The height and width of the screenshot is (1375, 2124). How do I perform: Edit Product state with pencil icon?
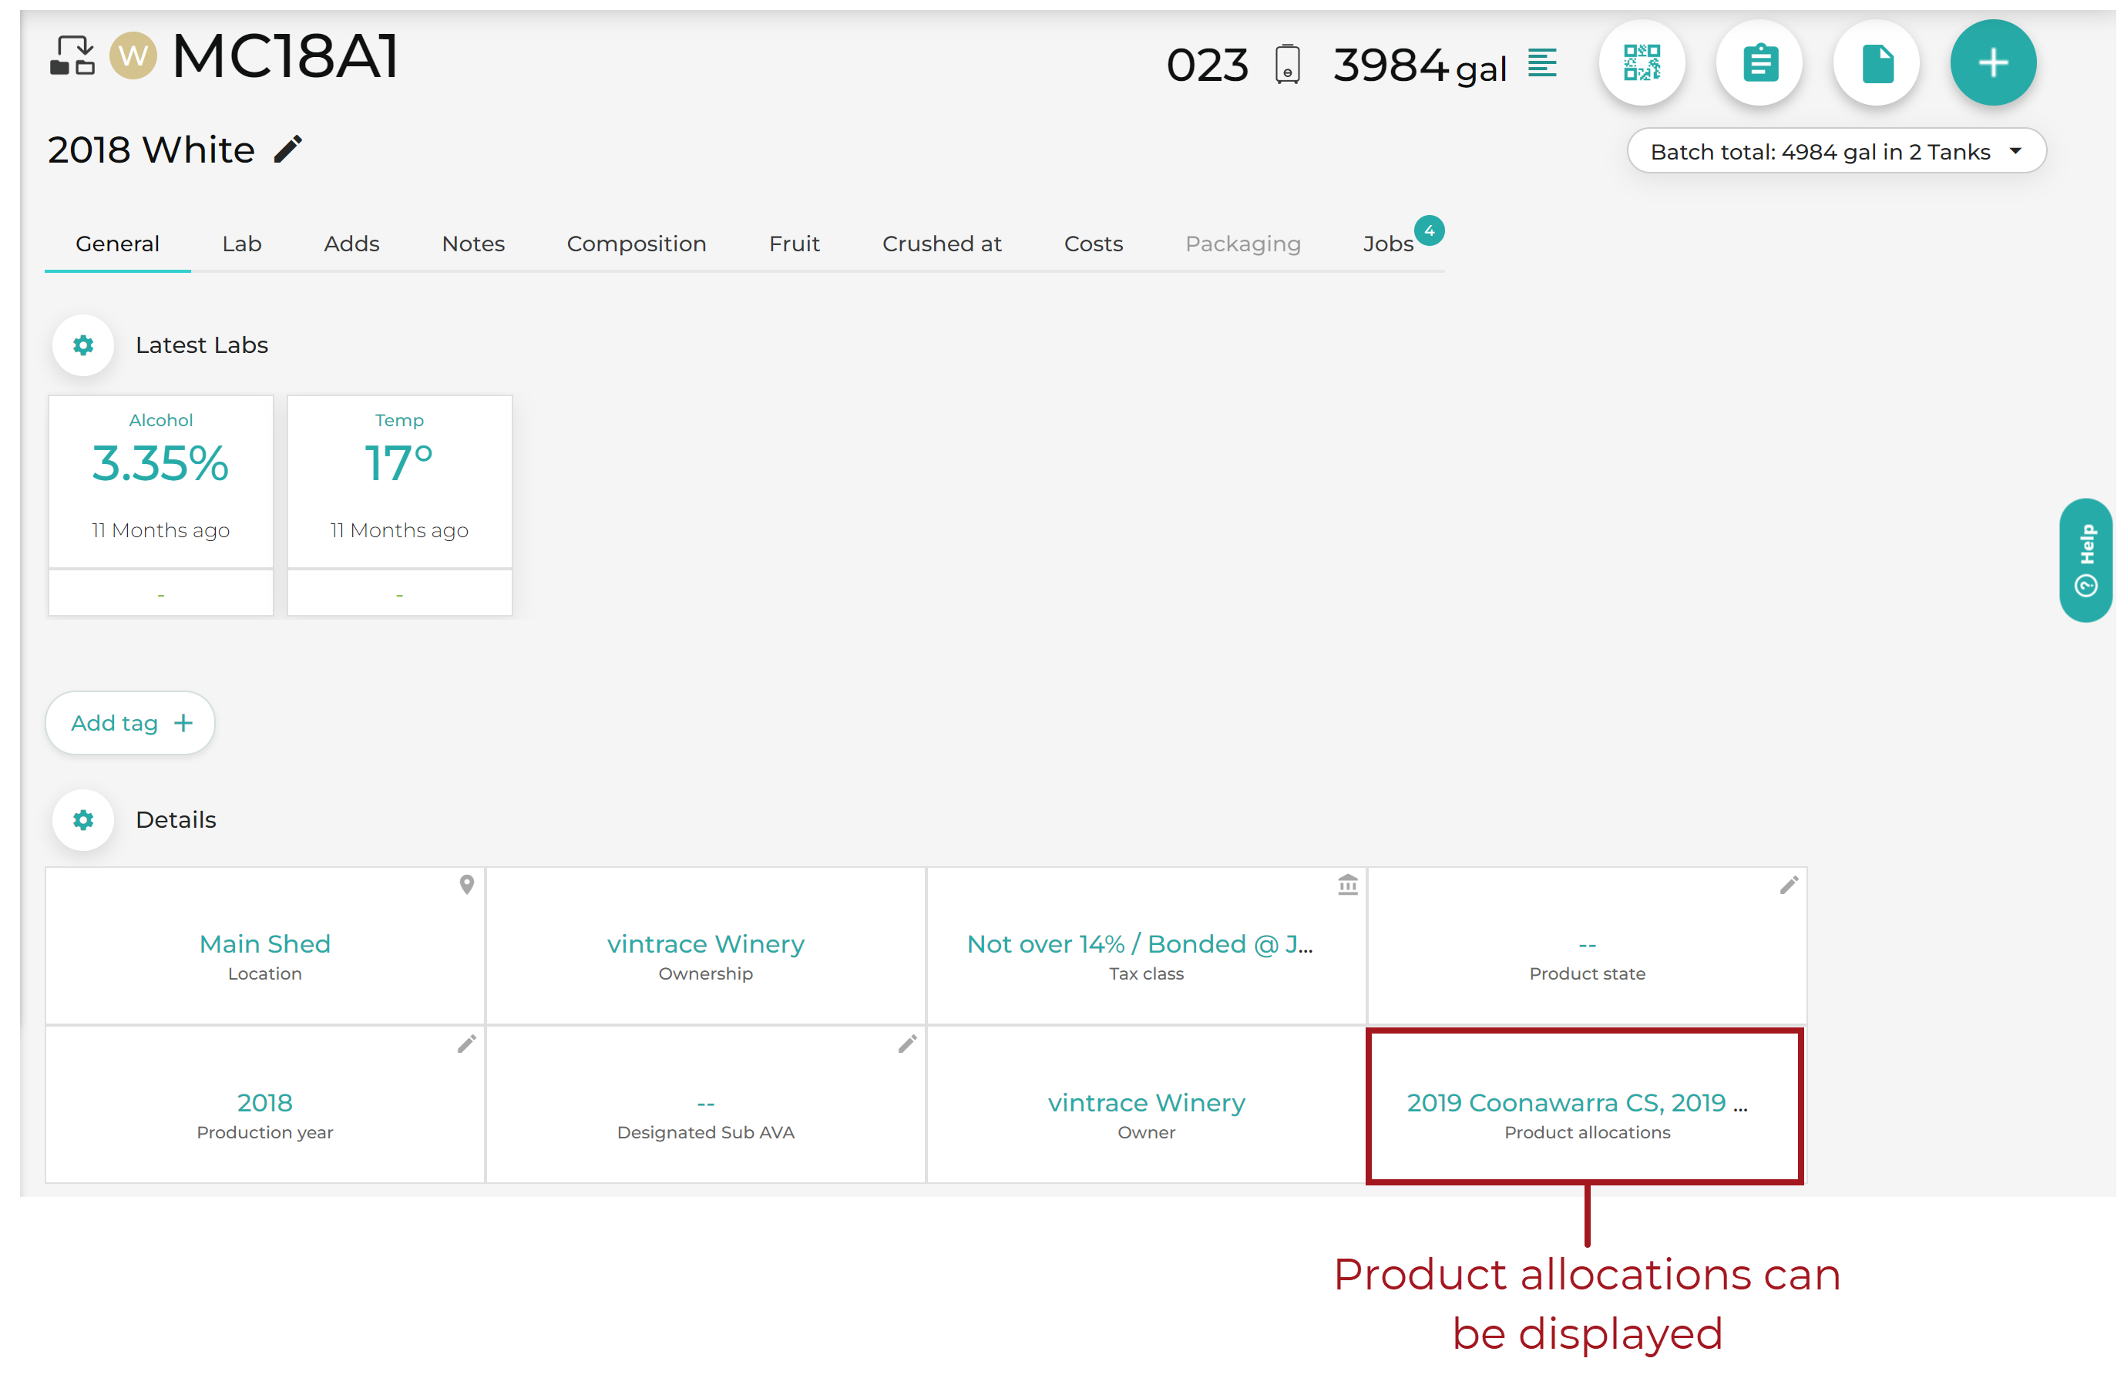1787,885
